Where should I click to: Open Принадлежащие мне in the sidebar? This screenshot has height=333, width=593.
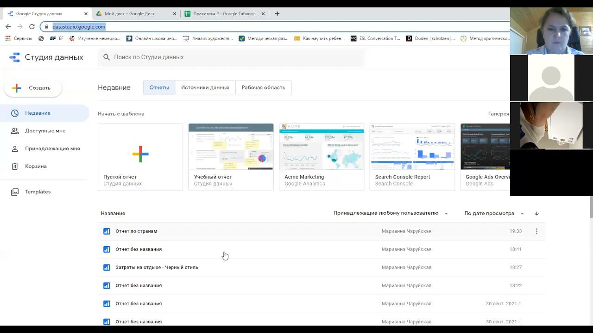(44, 148)
